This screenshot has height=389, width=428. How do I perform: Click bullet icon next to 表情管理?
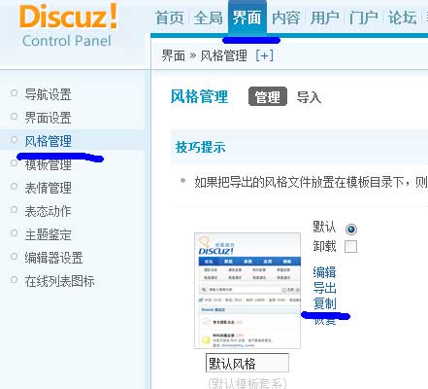click(14, 187)
